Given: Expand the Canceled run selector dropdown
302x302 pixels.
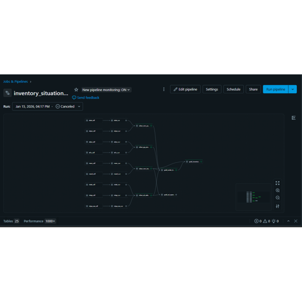Looking at the screenshot, I should point(79,106).
